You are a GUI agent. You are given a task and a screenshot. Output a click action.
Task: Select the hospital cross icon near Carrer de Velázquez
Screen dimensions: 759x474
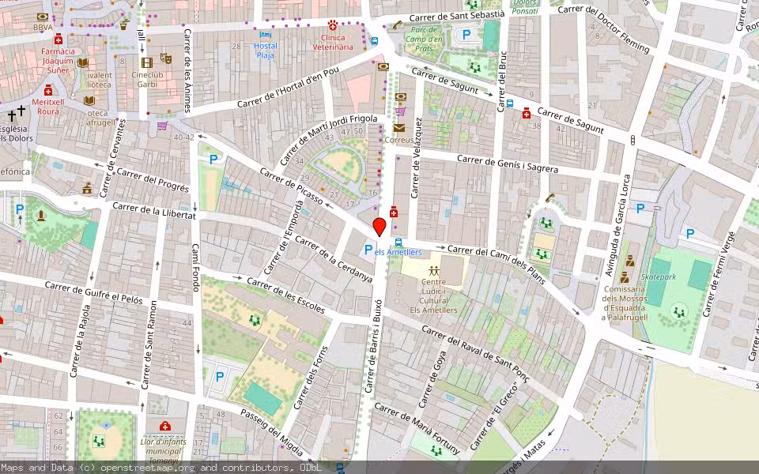(x=394, y=213)
